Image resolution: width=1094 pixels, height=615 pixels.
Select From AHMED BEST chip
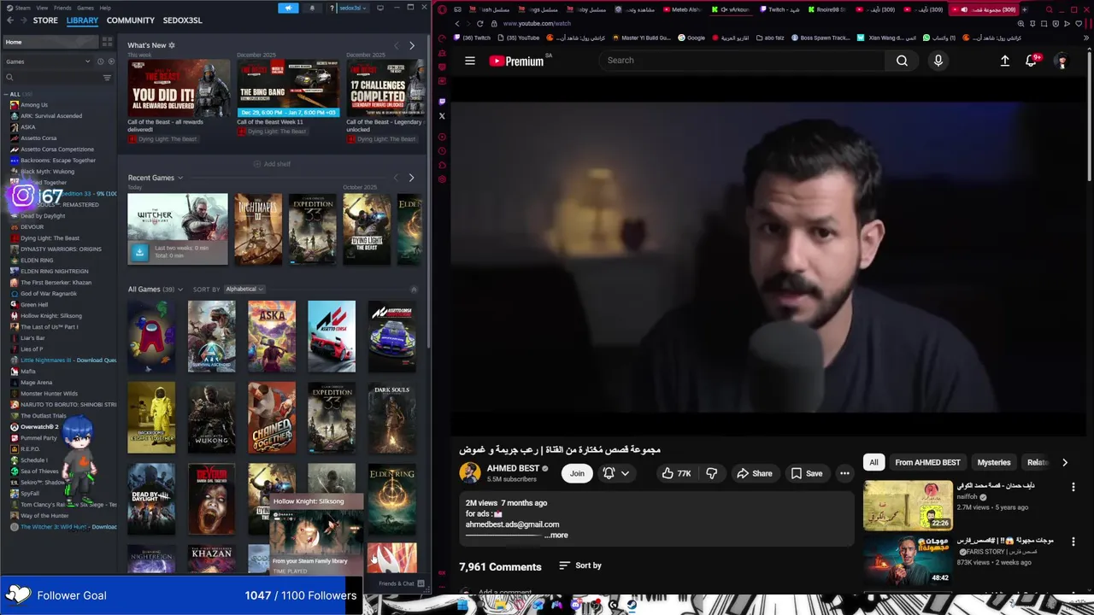(927, 462)
